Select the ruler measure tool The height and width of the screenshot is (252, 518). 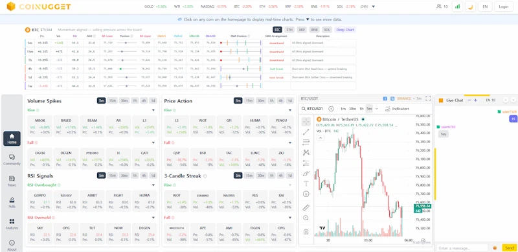[x=306, y=208]
